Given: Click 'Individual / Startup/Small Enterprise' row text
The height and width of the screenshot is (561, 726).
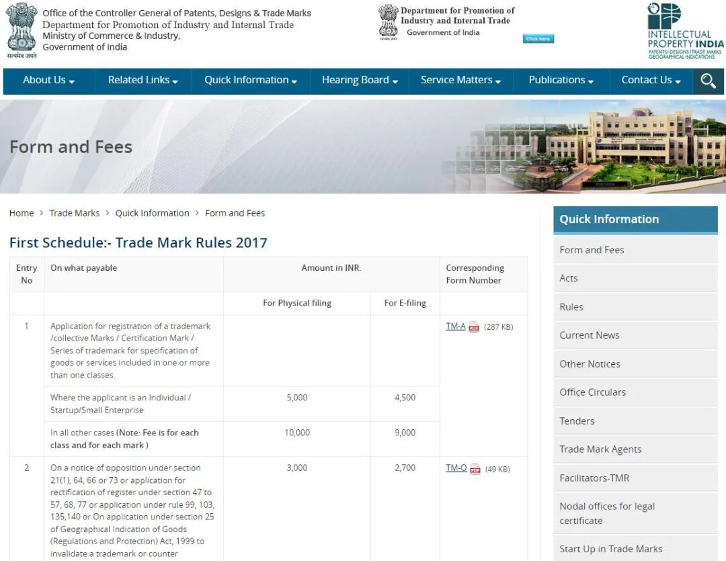Looking at the screenshot, I should tap(120, 404).
